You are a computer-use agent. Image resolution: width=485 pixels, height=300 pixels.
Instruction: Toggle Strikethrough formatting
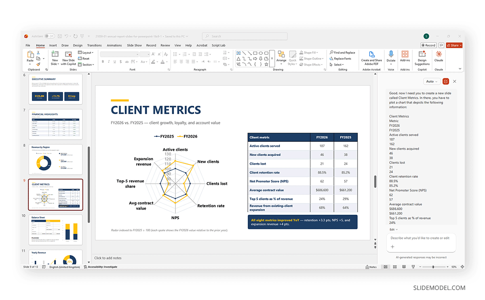(x=126, y=62)
